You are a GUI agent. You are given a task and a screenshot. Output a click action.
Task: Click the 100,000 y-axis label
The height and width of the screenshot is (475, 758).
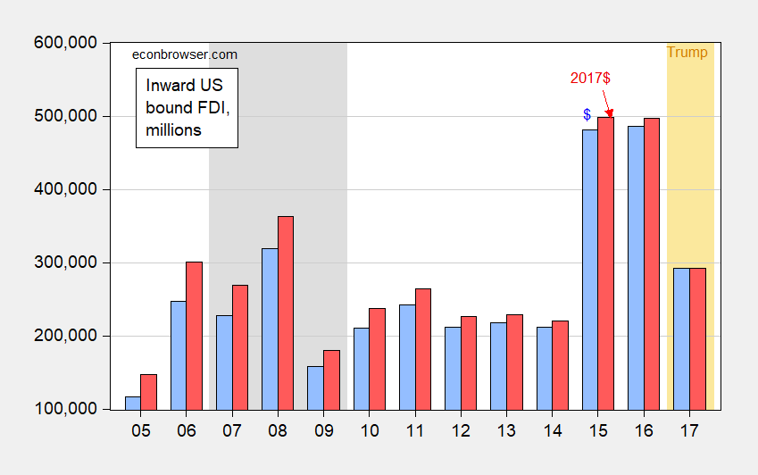pyautogui.click(x=66, y=409)
